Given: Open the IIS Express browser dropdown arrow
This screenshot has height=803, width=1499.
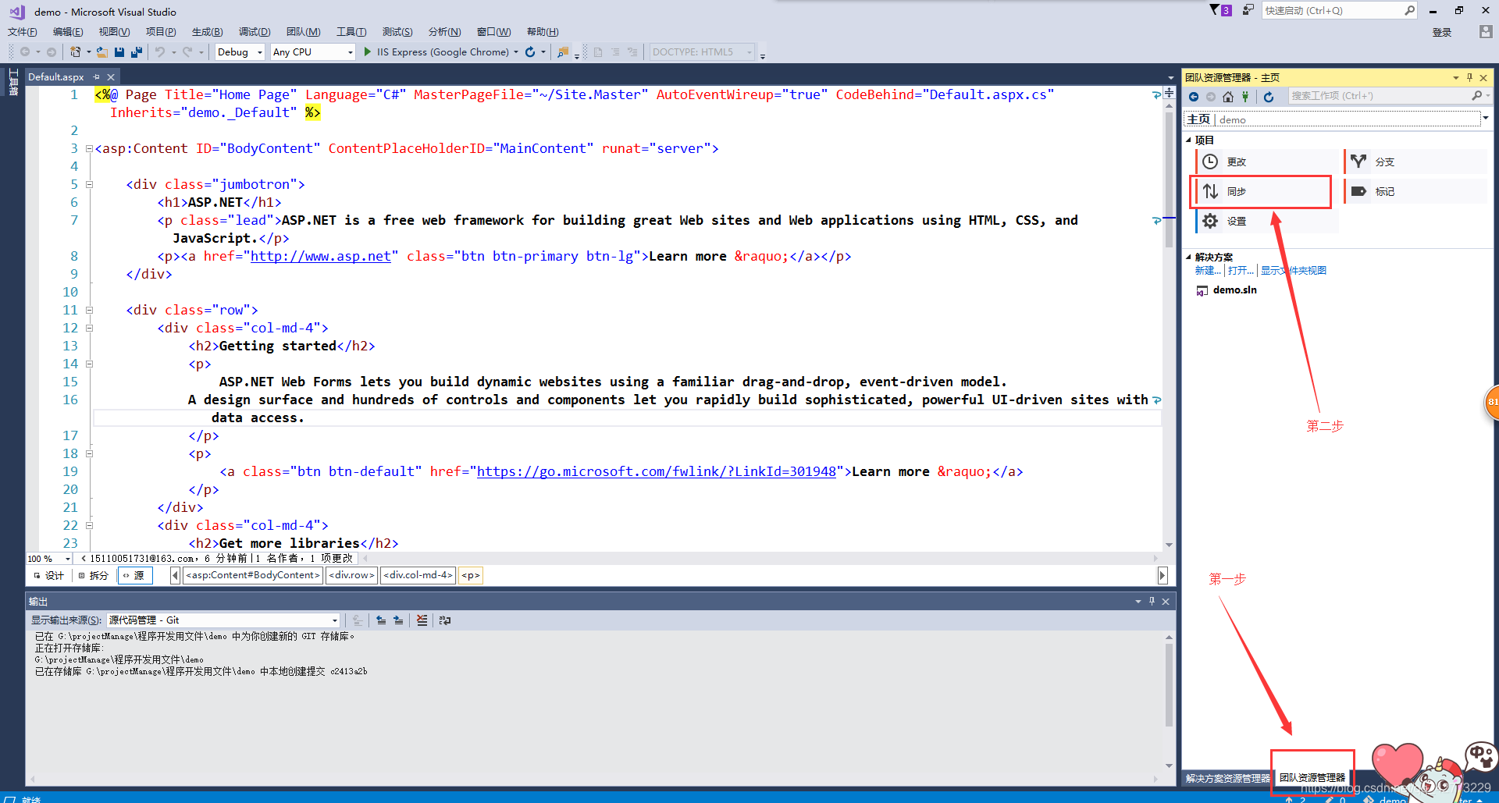Looking at the screenshot, I should [516, 52].
